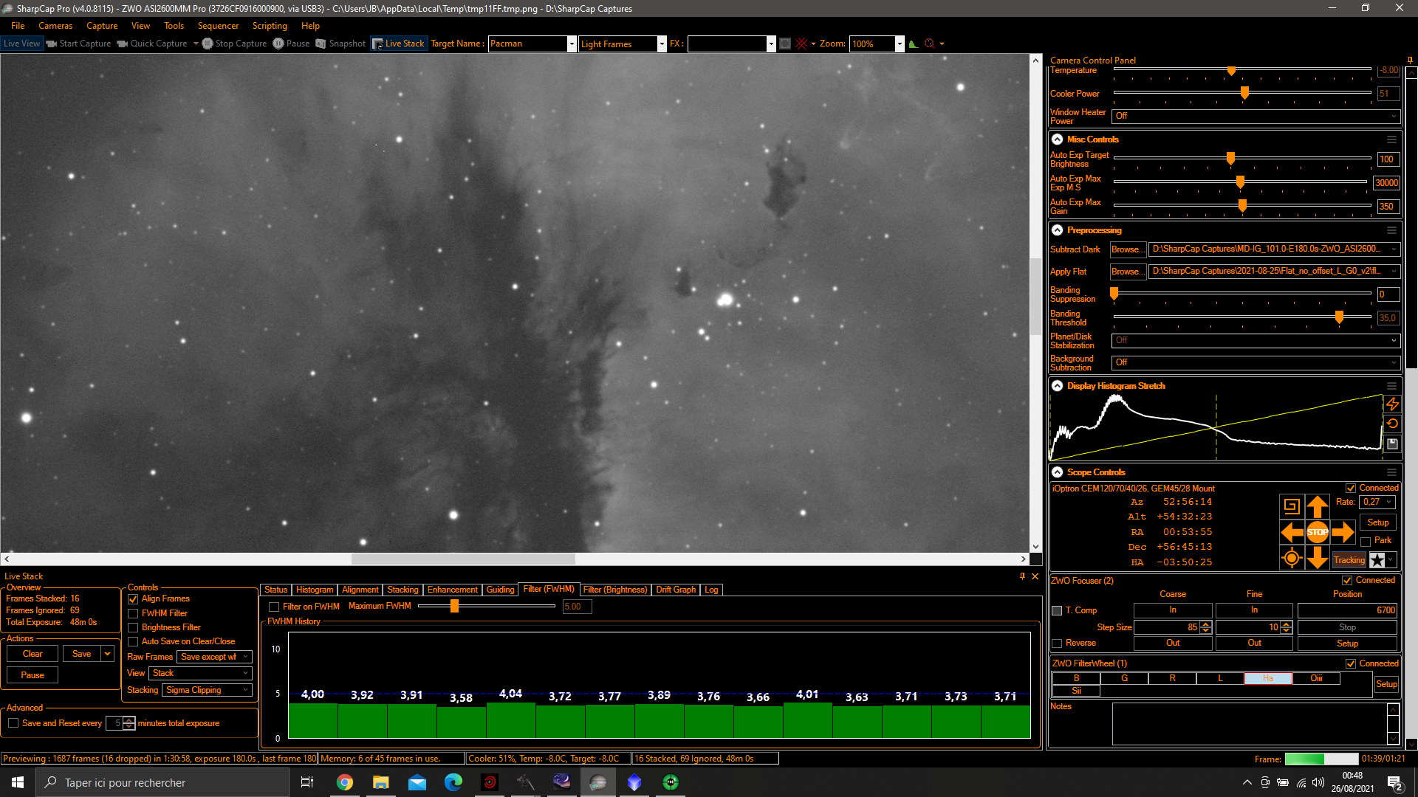The width and height of the screenshot is (1418, 797).
Task: Take a Snapshot from the toolbar
Action: [340, 44]
